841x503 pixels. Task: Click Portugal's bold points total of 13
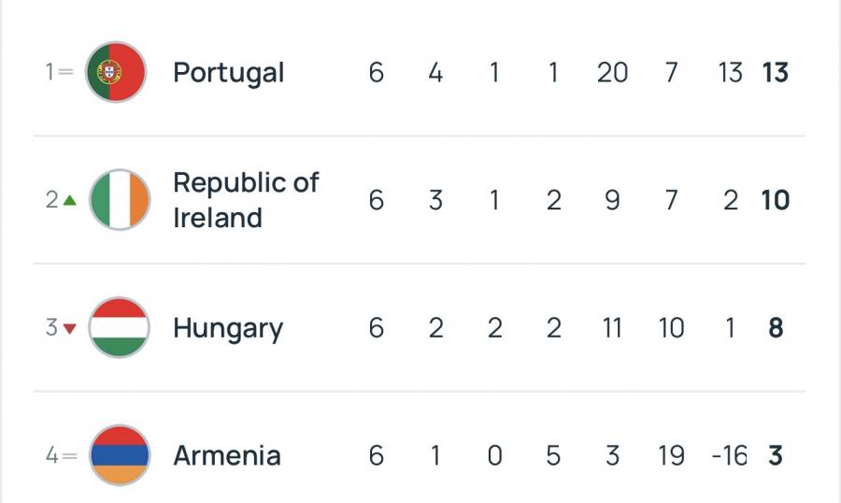click(775, 72)
